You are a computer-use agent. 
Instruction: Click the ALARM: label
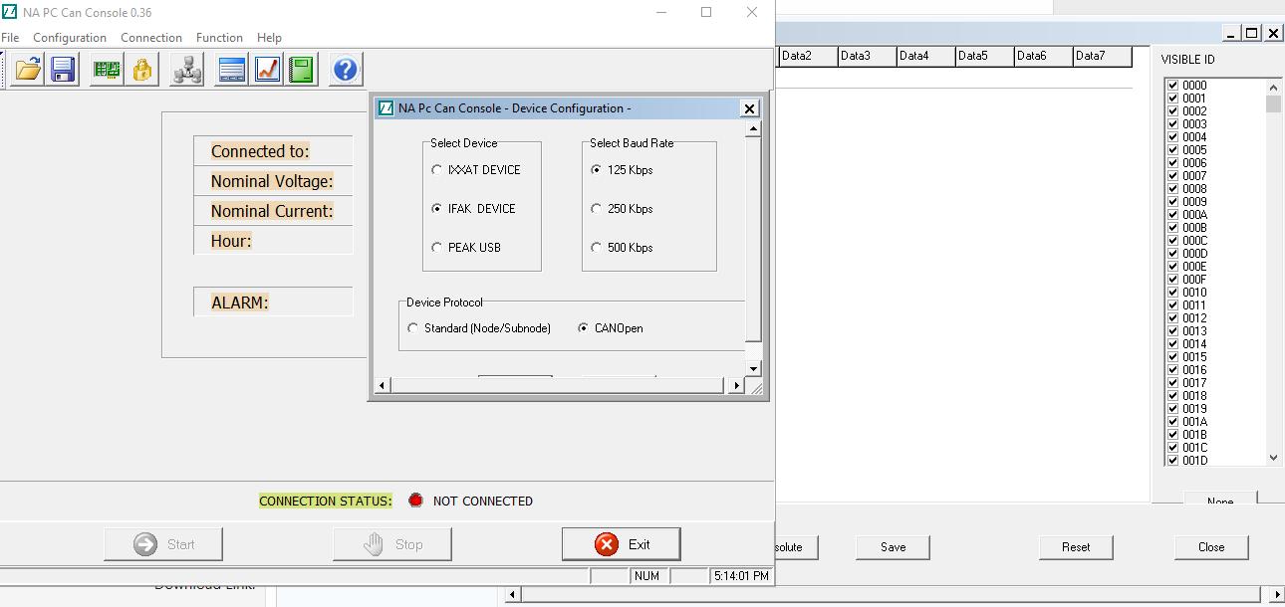(x=240, y=303)
